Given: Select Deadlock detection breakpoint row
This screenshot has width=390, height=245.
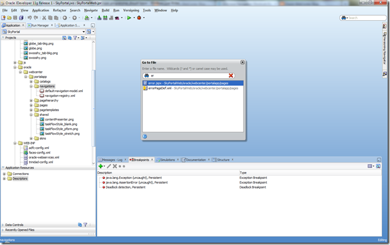Looking at the screenshot, I should click(126, 187).
